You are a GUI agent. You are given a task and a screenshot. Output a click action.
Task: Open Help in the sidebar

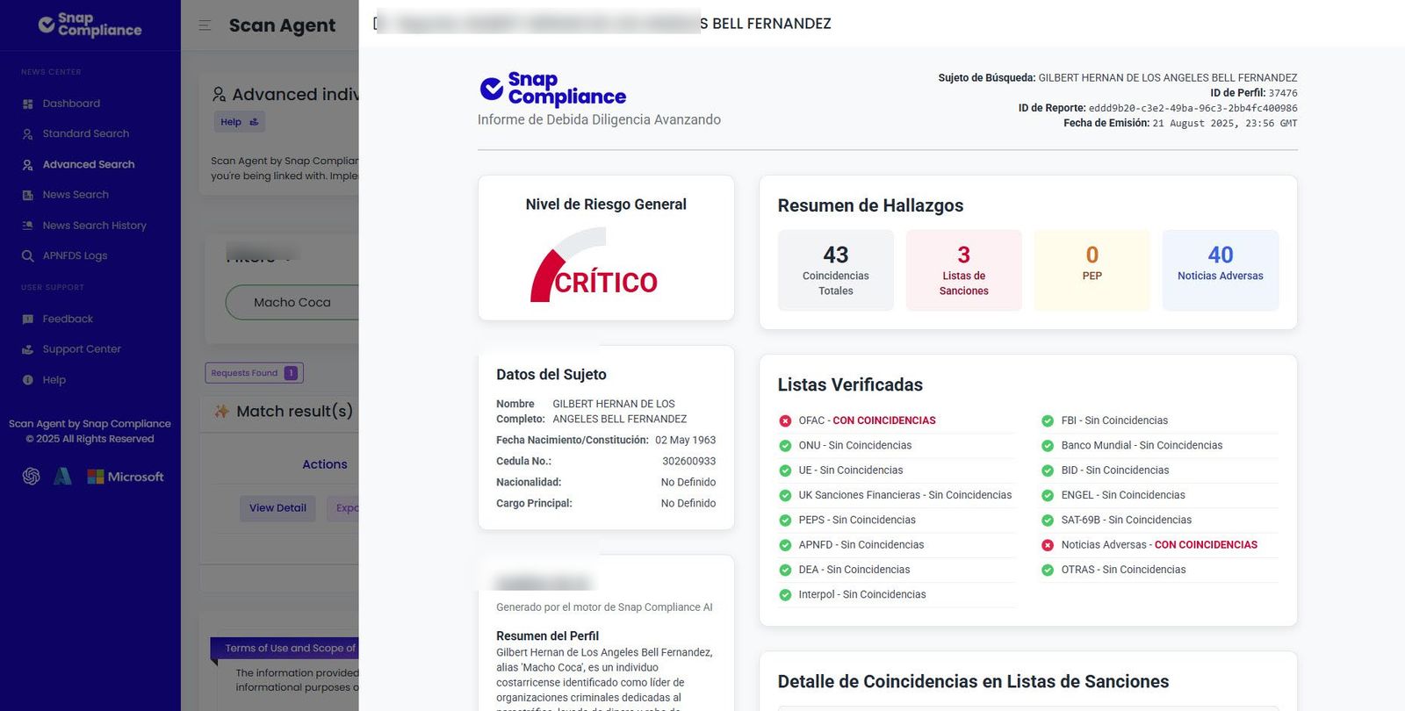click(x=54, y=380)
